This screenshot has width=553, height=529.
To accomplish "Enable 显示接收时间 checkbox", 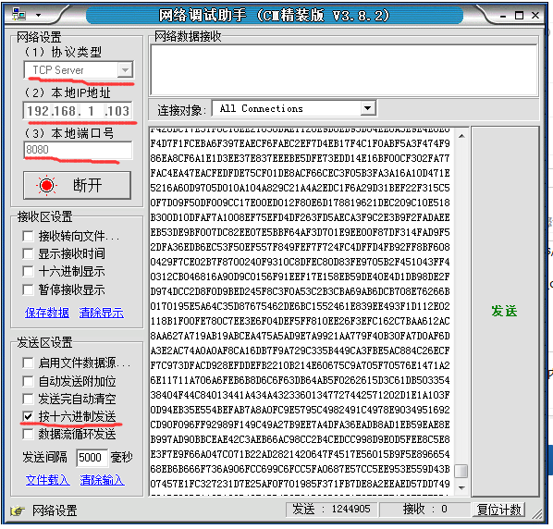I will (x=28, y=253).
